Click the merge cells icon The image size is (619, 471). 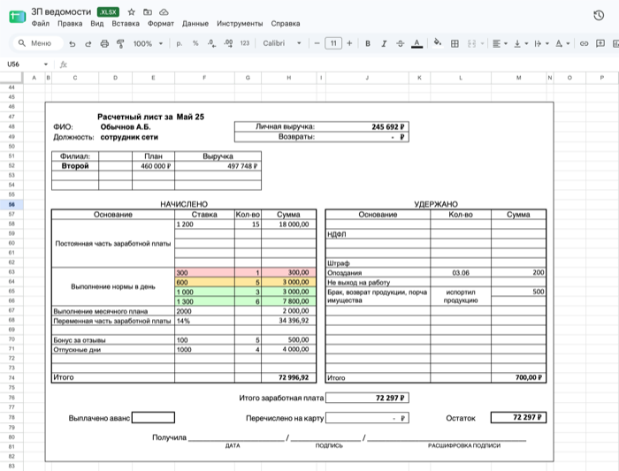[471, 44]
